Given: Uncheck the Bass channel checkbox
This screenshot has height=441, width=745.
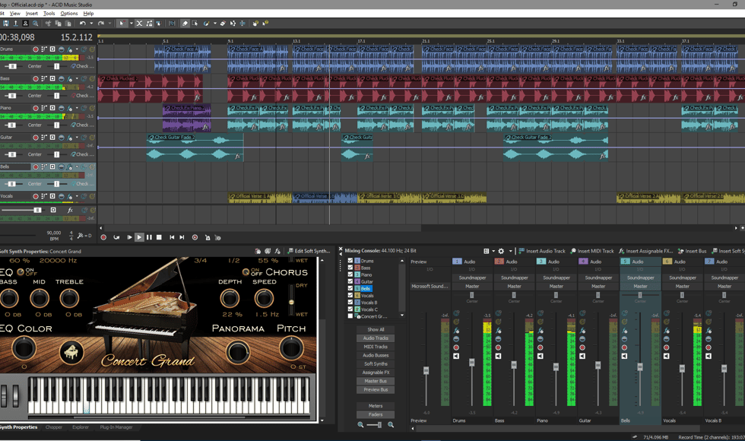Looking at the screenshot, I should 350,268.
